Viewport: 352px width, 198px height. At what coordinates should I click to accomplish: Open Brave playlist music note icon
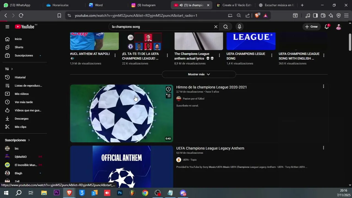click(x=308, y=16)
